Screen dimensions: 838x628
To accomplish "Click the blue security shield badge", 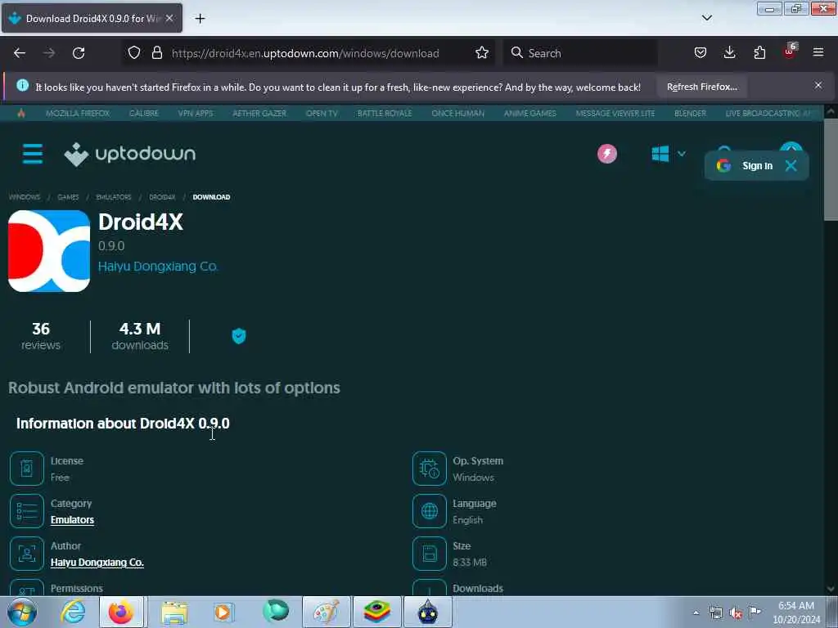I will 238,336.
